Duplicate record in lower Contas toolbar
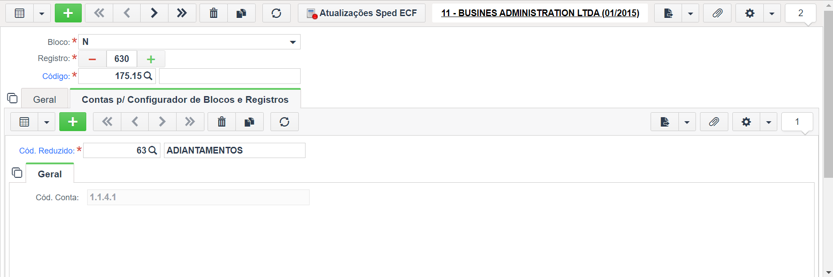Image resolution: width=833 pixels, height=277 pixels. point(249,122)
